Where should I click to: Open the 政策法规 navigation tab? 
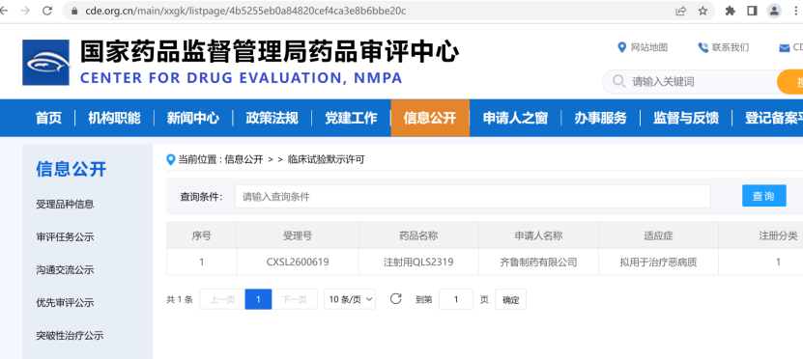tap(272, 118)
